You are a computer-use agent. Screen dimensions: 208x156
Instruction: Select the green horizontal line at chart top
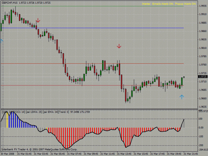coord(92,6)
